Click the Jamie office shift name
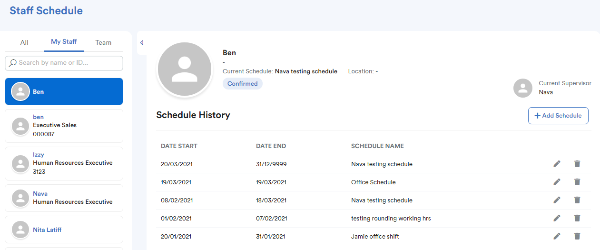 [375, 237]
